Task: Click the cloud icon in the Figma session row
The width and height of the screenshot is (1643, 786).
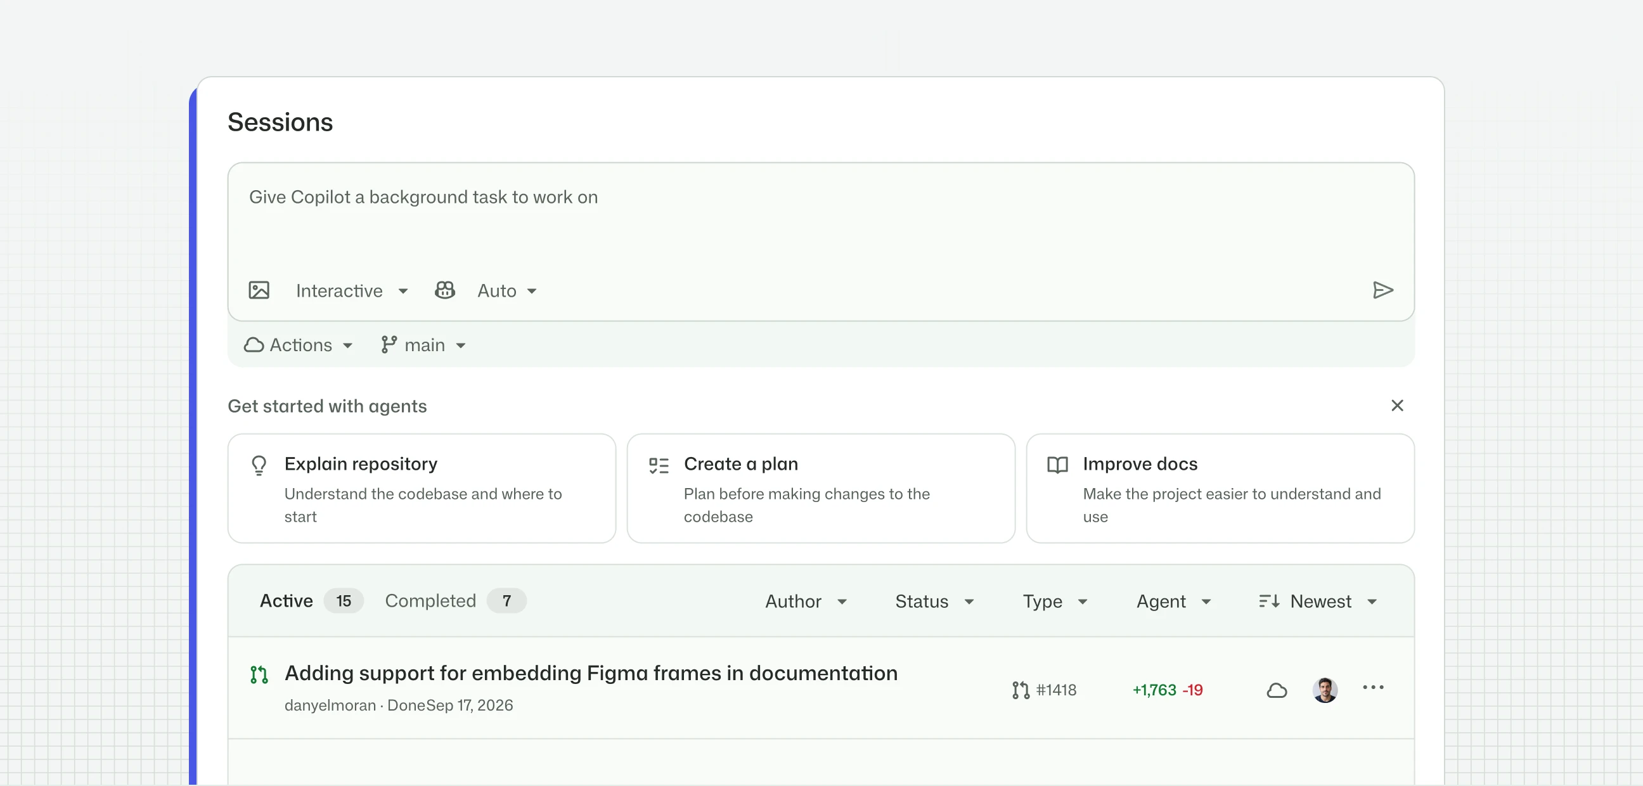Action: click(1277, 690)
